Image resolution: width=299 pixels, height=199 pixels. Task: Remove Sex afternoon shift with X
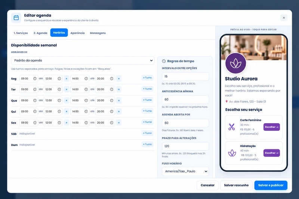pos(119,122)
